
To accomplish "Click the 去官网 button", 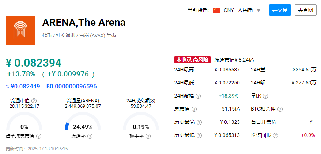I will pyautogui.click(x=305, y=10).
